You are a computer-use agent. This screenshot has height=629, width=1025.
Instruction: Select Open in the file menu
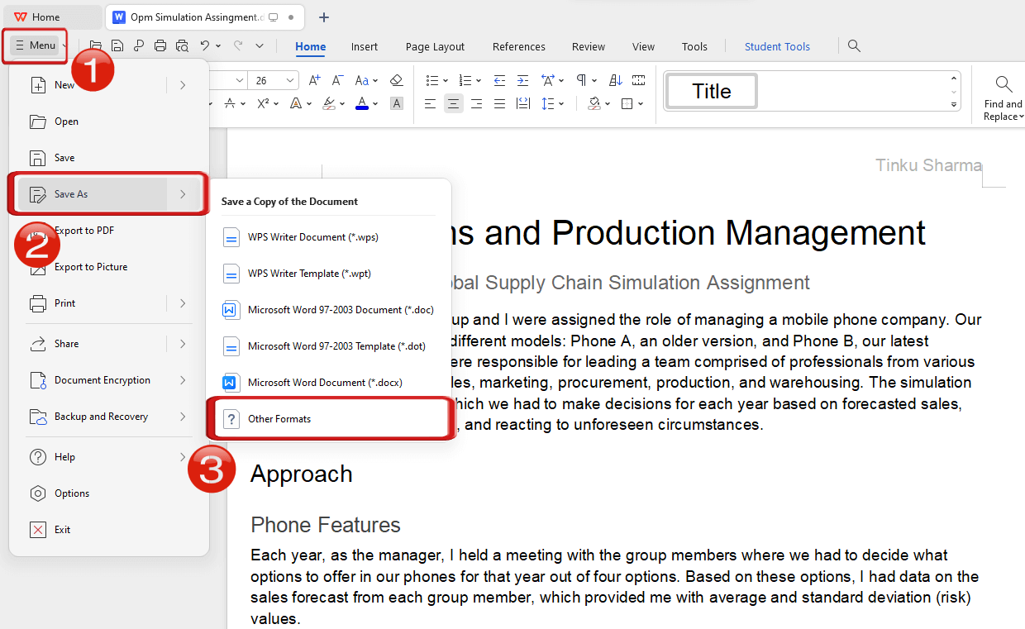tap(109, 122)
